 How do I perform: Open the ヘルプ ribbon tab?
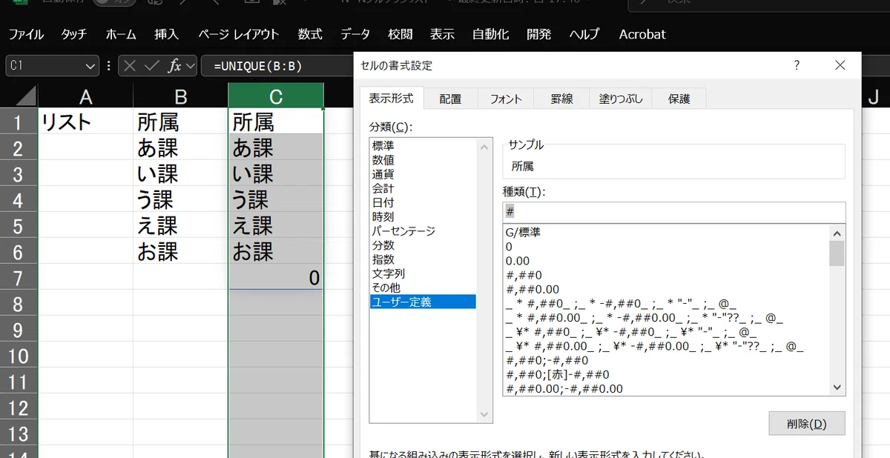pos(584,34)
